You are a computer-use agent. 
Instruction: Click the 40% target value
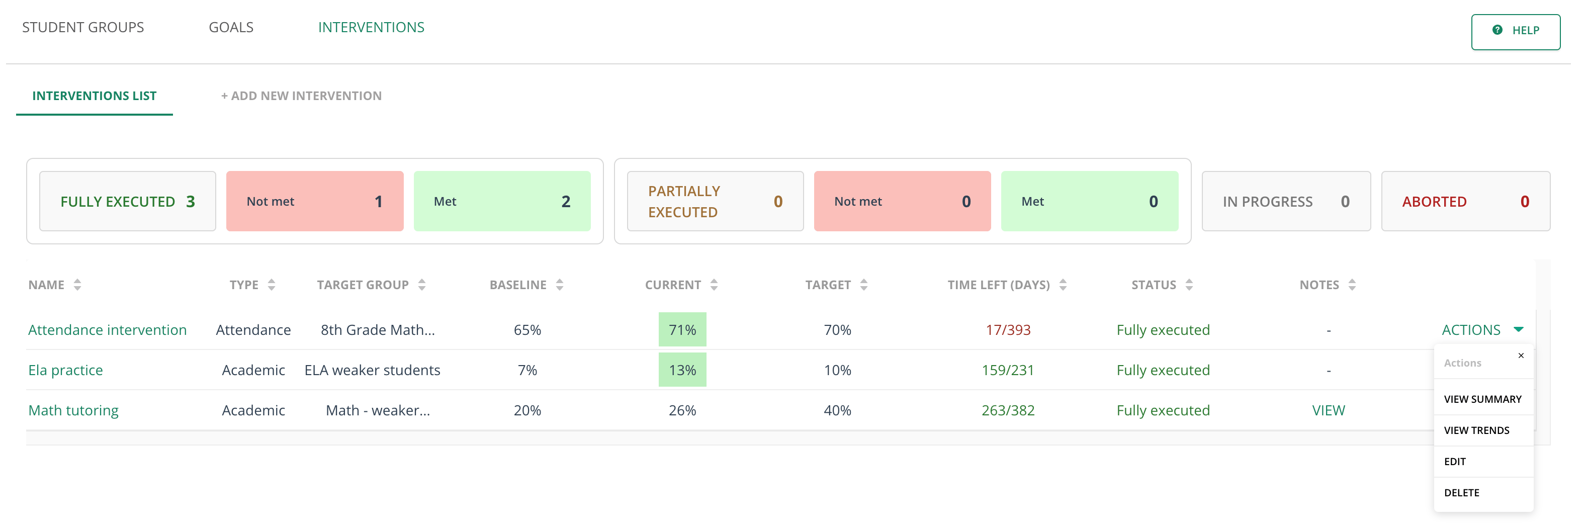point(837,411)
